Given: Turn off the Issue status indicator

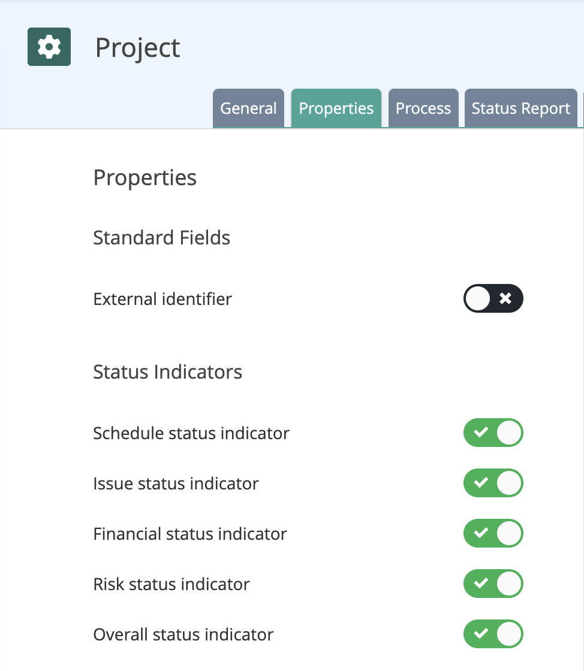Looking at the screenshot, I should click(x=493, y=483).
